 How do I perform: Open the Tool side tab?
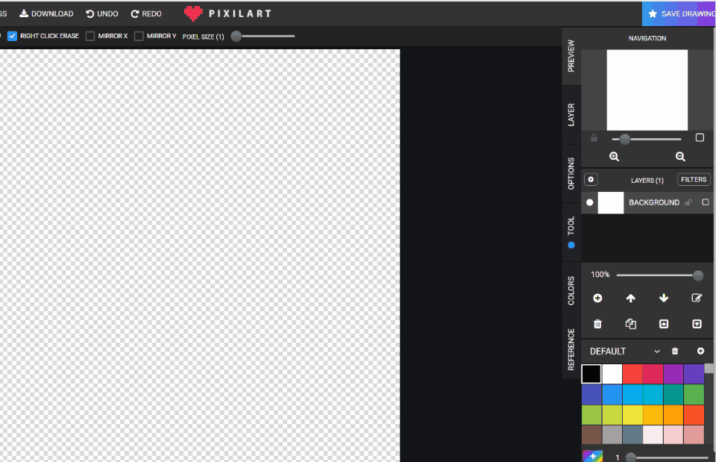click(571, 232)
